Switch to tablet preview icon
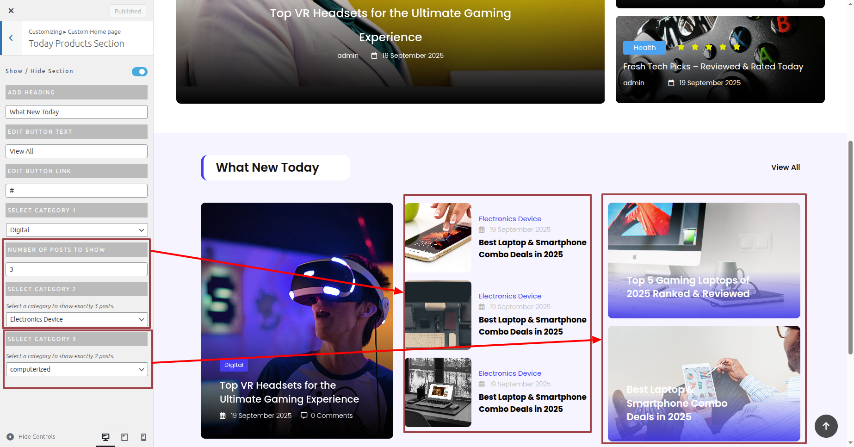Image resolution: width=854 pixels, height=447 pixels. click(x=124, y=437)
